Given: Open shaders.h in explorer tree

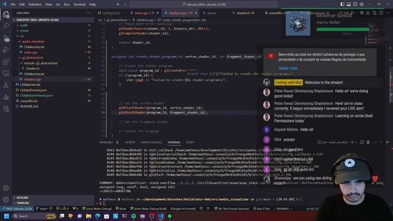Looking at the screenshot, I should point(33,68).
